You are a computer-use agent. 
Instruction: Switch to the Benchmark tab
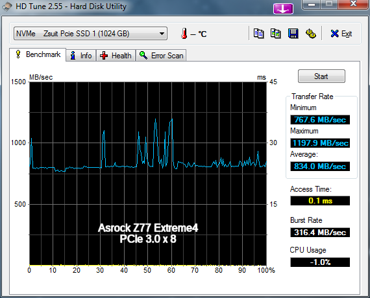point(38,54)
